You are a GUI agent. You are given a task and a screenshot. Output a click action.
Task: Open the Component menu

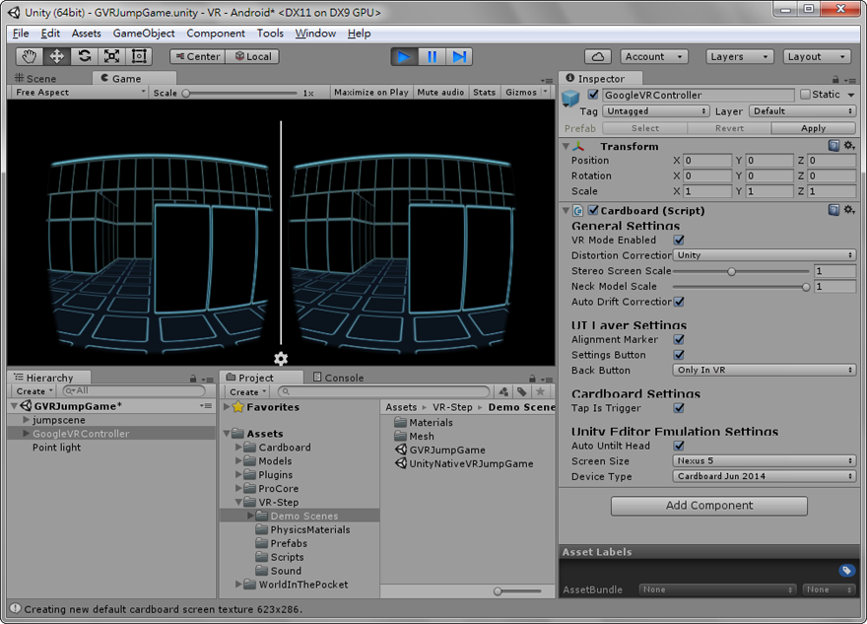tap(216, 34)
